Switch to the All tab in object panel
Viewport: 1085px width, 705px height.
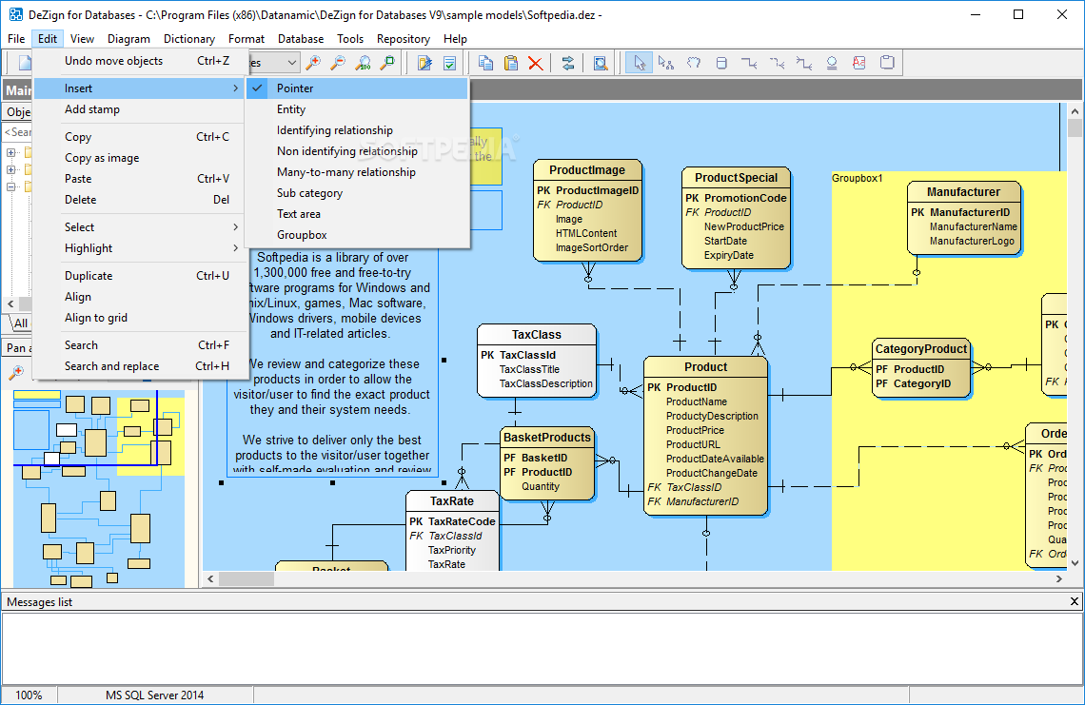pos(21,323)
